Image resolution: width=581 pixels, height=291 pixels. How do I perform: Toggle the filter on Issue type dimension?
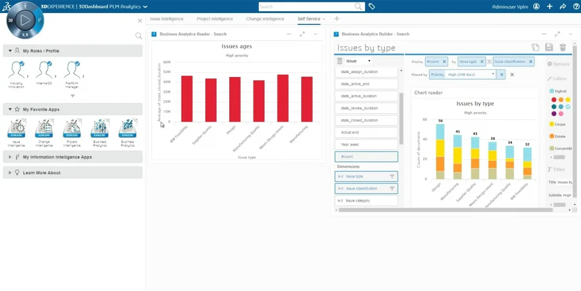[x=392, y=177]
